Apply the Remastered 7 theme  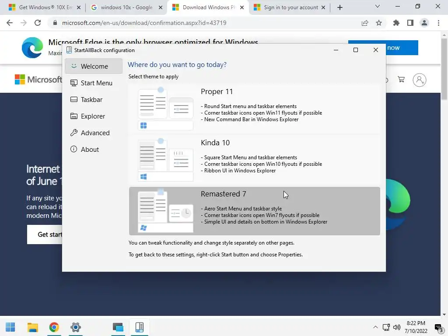pyautogui.click(x=254, y=211)
